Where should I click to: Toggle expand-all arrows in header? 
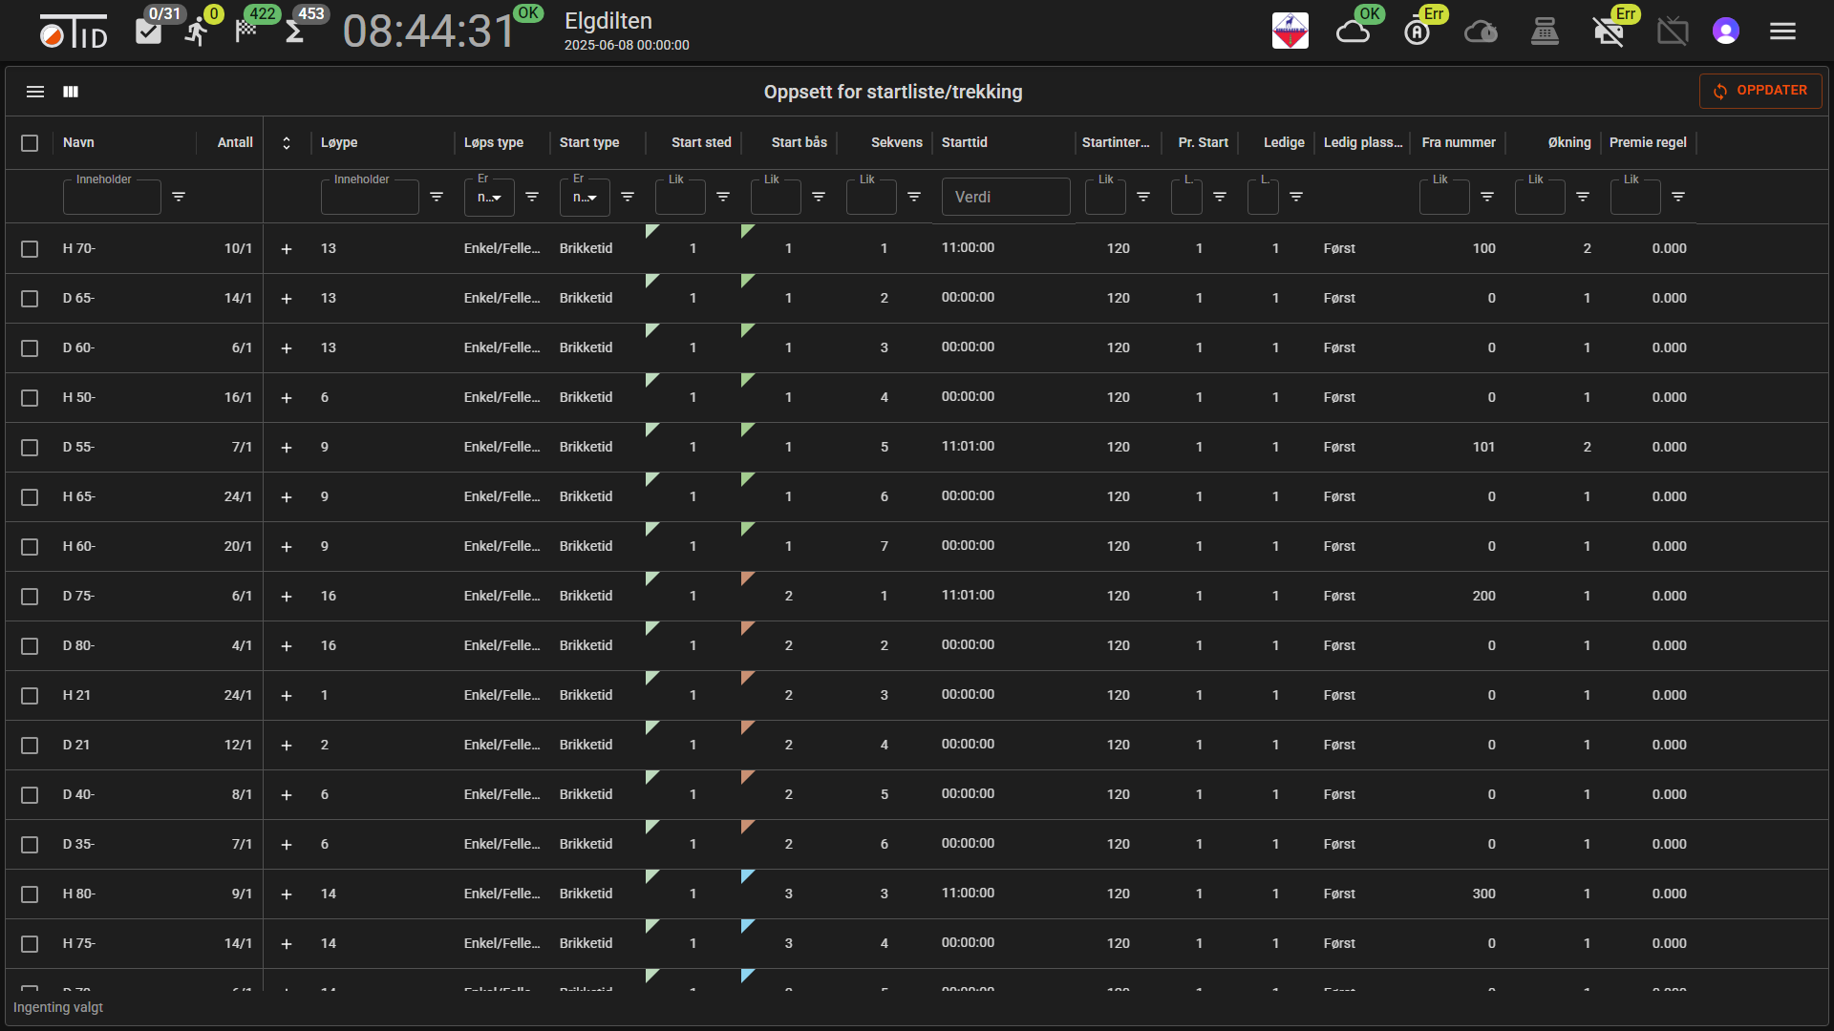point(287,143)
